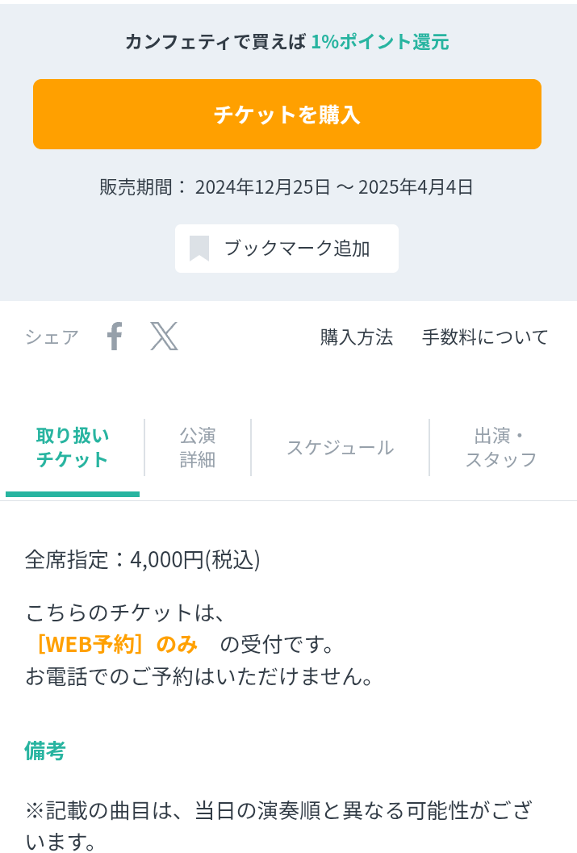Click the シェア share label
The width and height of the screenshot is (577, 853).
(51, 337)
